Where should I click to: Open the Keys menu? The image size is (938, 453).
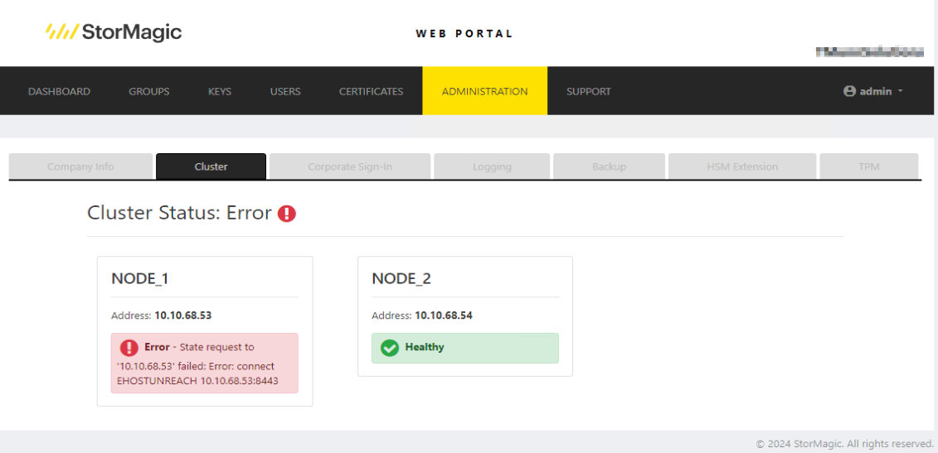coord(220,91)
